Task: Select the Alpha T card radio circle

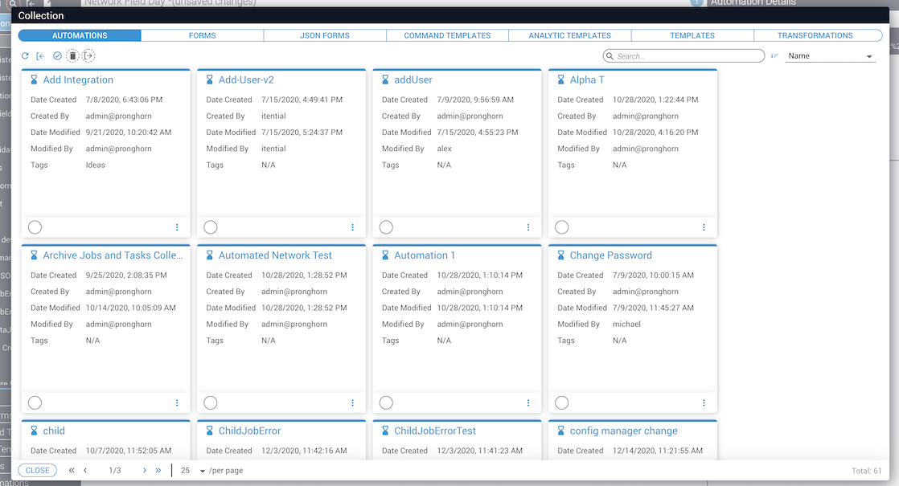Action: coord(562,227)
